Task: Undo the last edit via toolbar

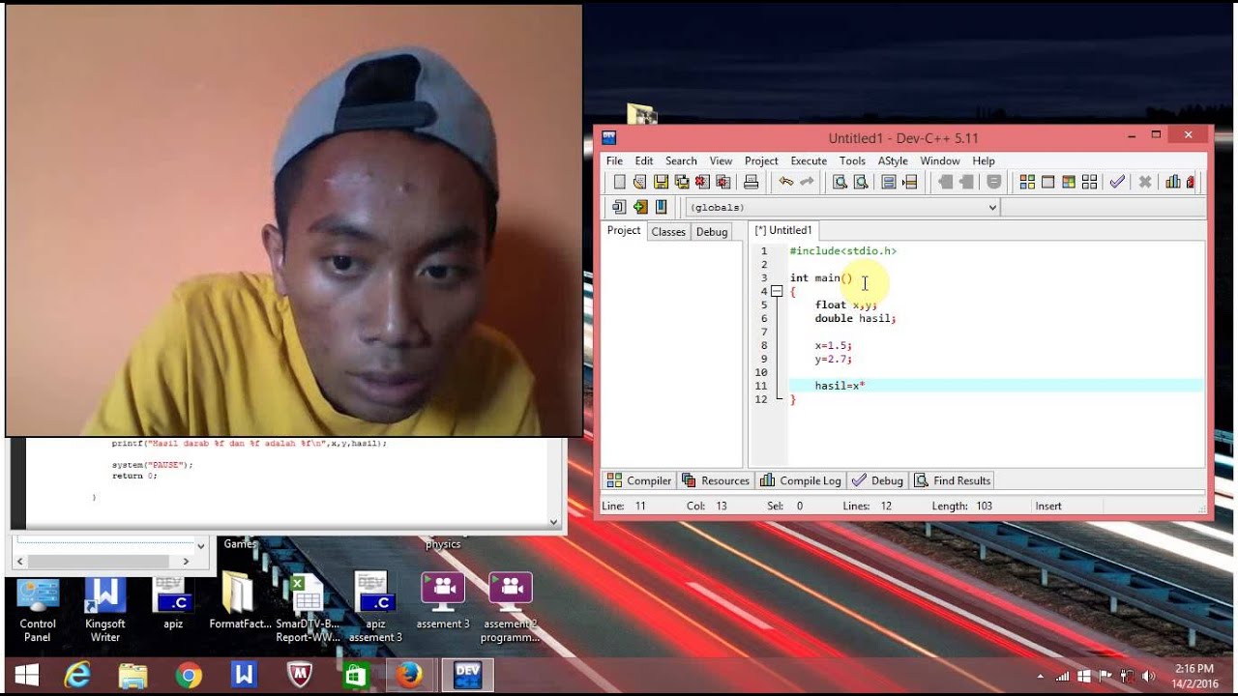Action: coord(785,182)
